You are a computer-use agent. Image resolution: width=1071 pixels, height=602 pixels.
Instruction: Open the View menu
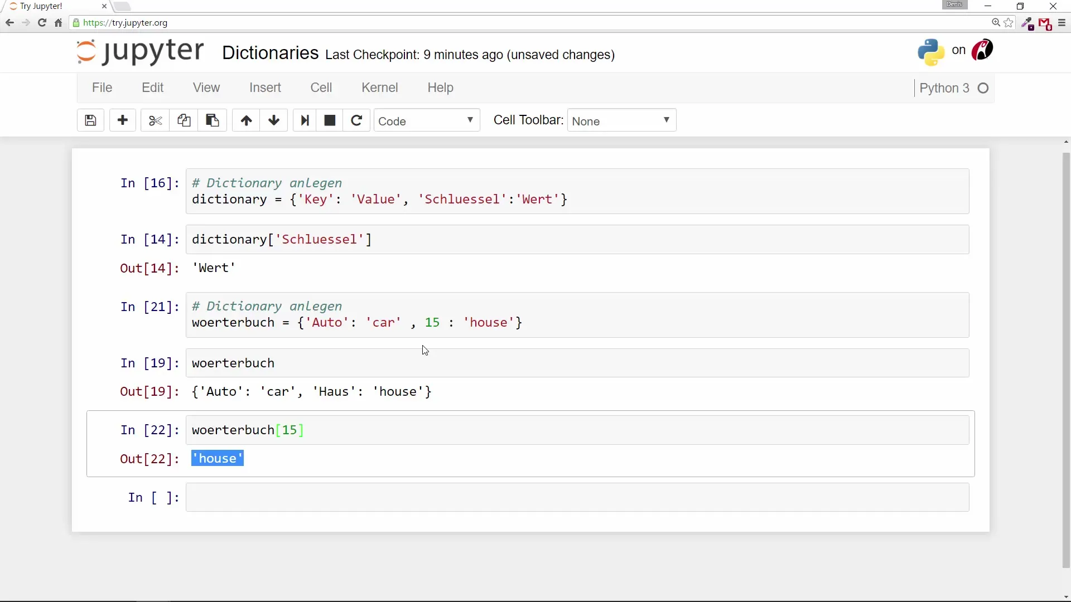coord(206,88)
